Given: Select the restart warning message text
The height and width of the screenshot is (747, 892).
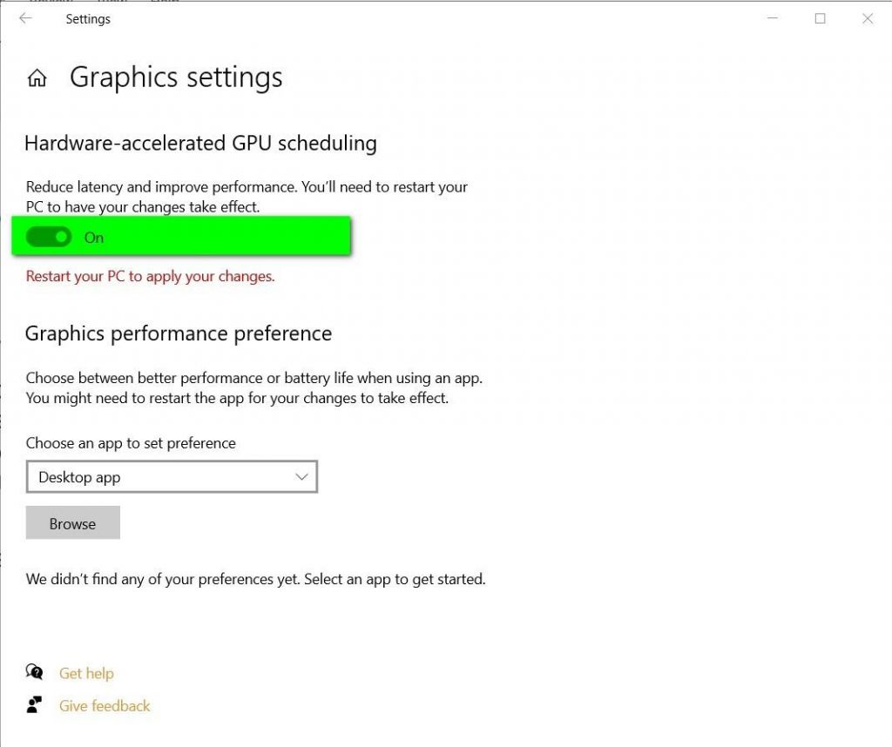Looking at the screenshot, I should (150, 275).
